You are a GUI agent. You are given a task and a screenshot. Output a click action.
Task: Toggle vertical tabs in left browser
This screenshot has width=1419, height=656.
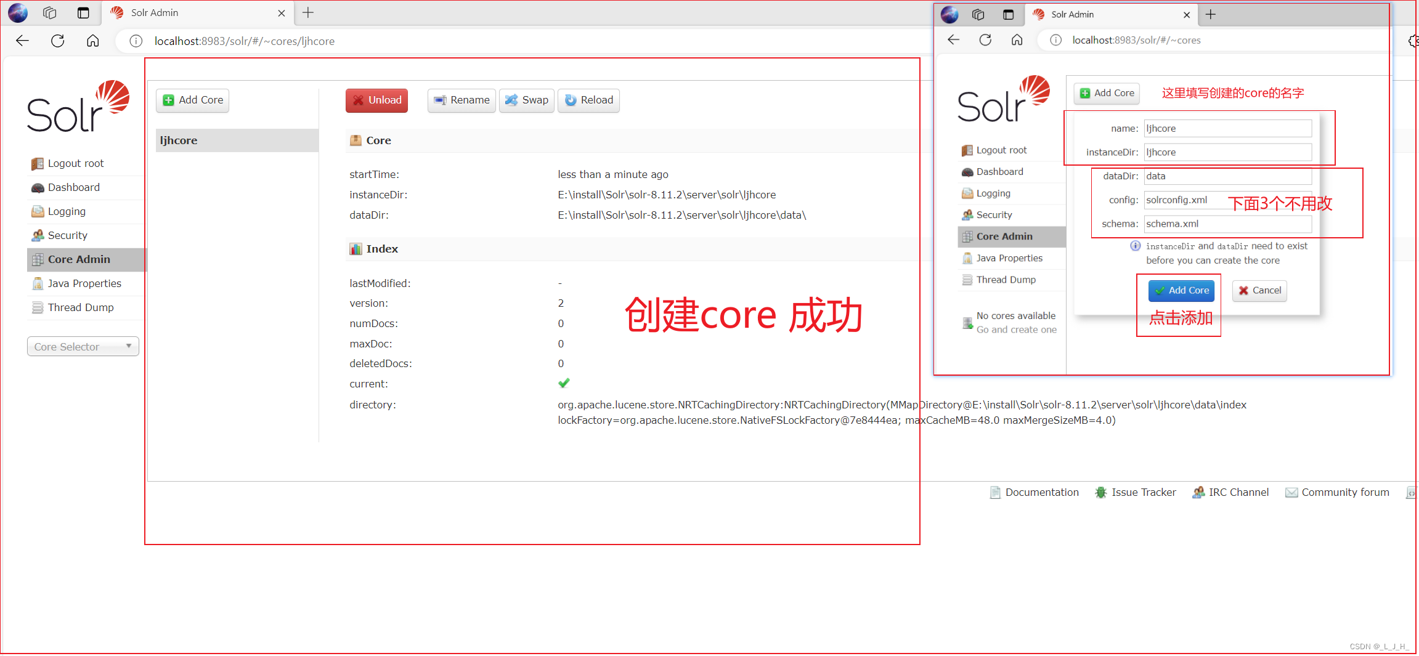[83, 13]
